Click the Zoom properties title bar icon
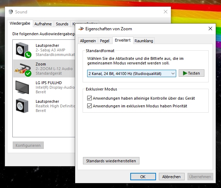 click(81, 29)
